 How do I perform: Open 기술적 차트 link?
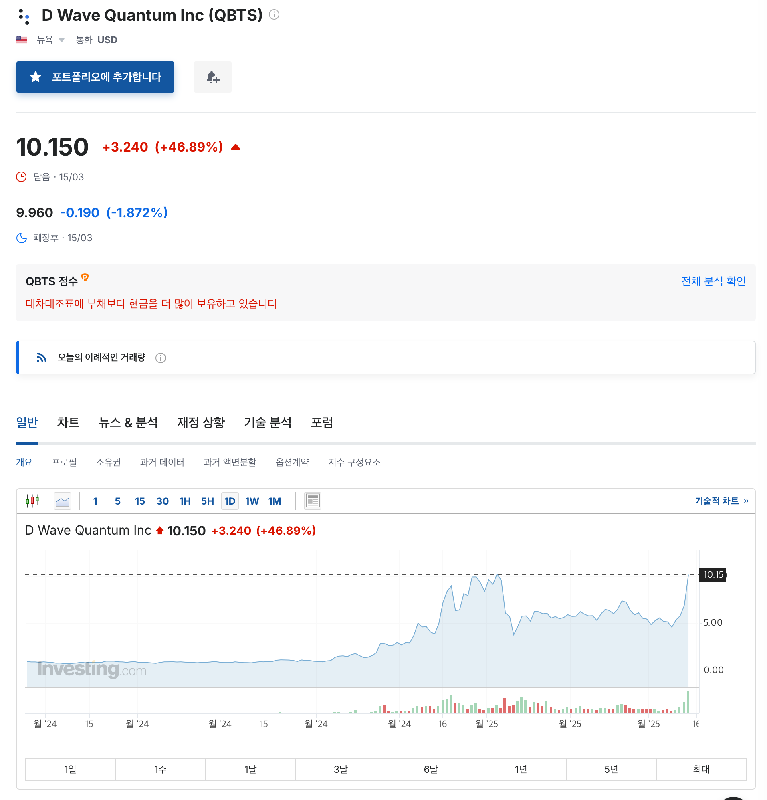click(722, 501)
